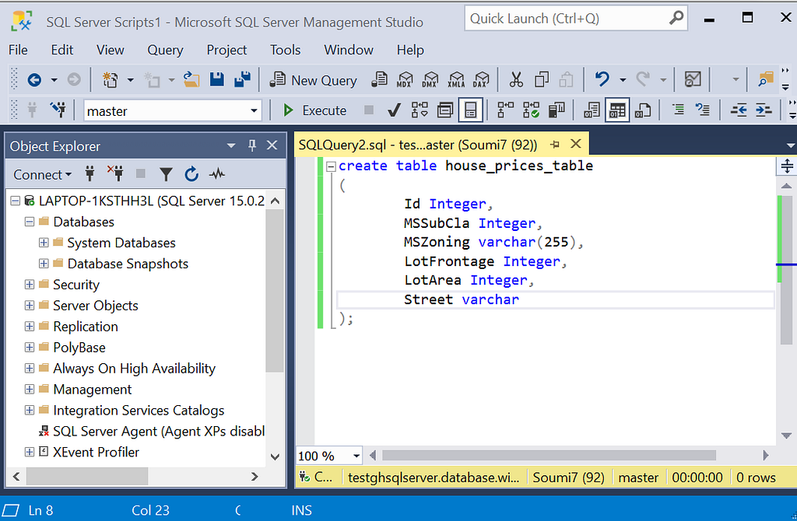
Task: Expand the Management folder
Action: coord(30,390)
